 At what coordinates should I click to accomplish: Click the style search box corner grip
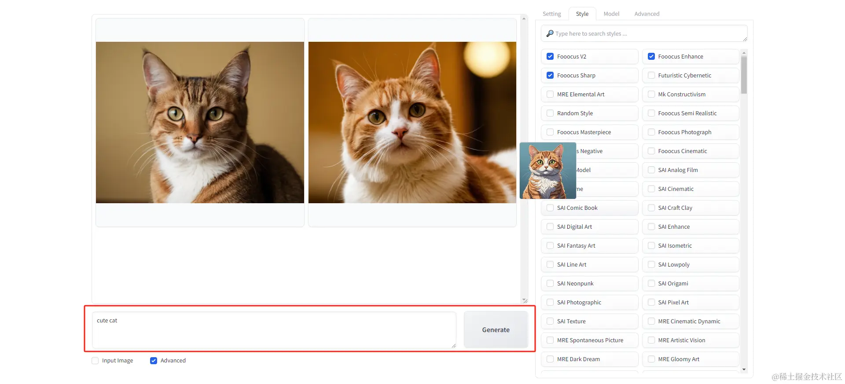pyautogui.click(x=745, y=40)
